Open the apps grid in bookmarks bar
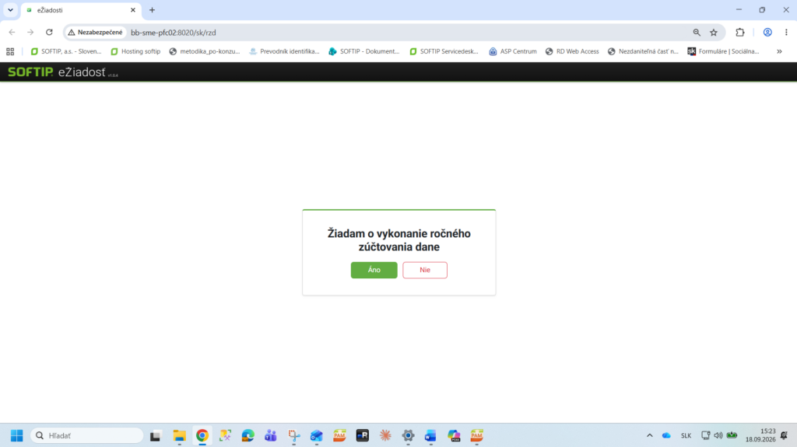797x447 pixels. (x=10, y=51)
